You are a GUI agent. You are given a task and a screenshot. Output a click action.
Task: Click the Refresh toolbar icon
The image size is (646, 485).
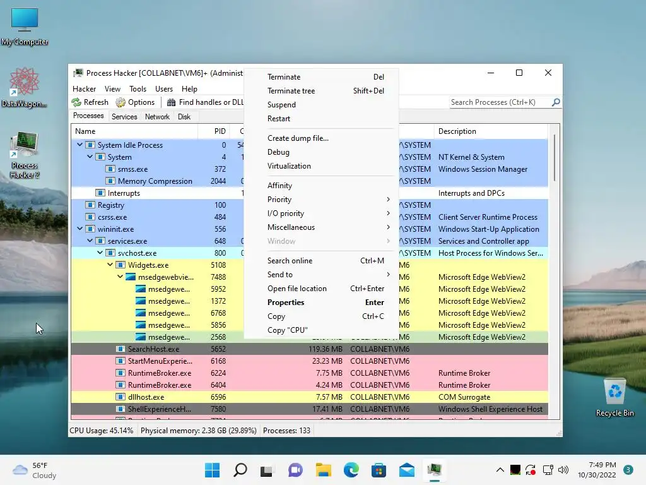76,102
